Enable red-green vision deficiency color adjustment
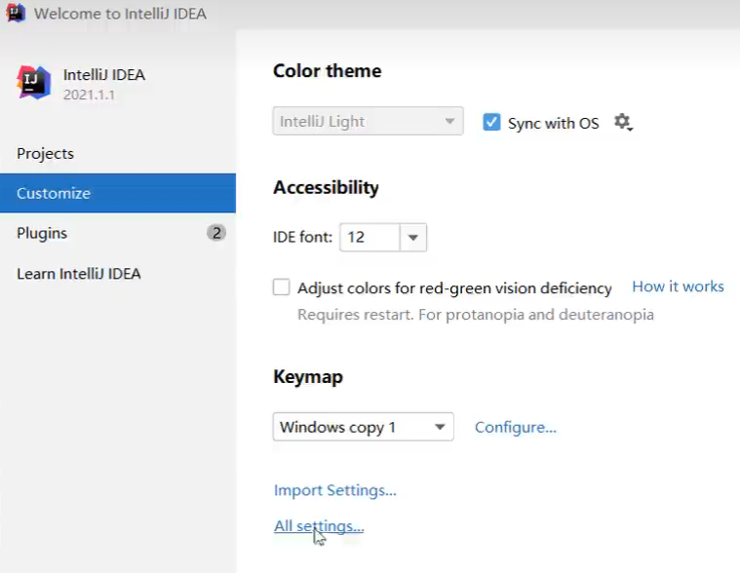The height and width of the screenshot is (573, 740). pyautogui.click(x=281, y=286)
